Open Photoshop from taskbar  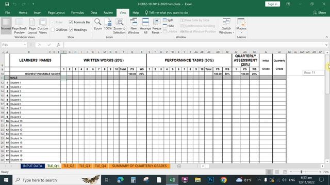point(210,180)
